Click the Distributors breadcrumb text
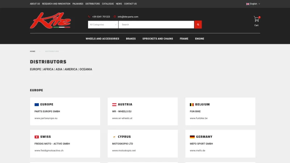 point(52,51)
